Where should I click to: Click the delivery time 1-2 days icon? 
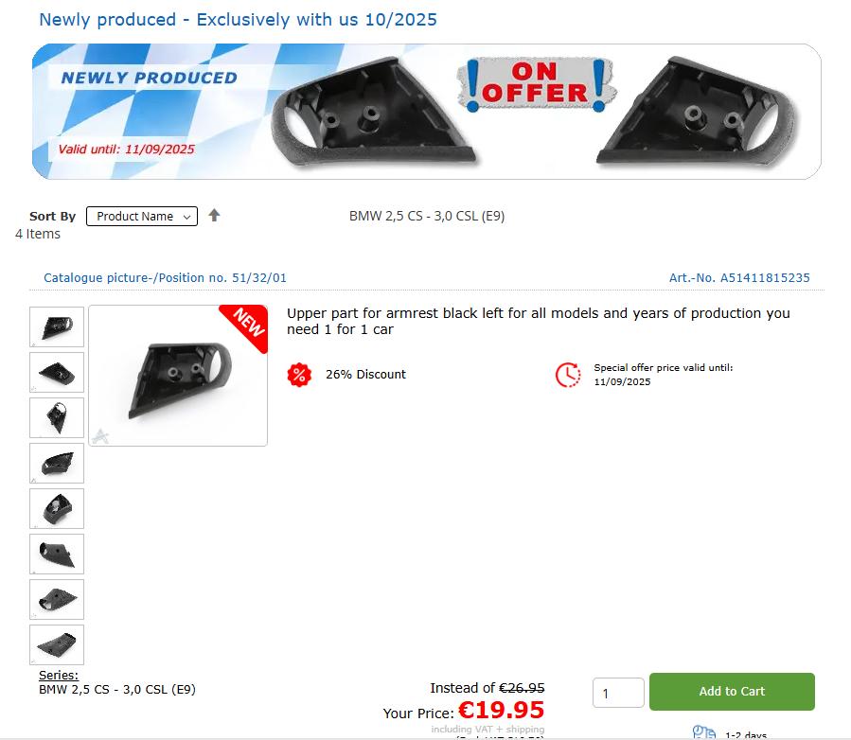pos(703,732)
